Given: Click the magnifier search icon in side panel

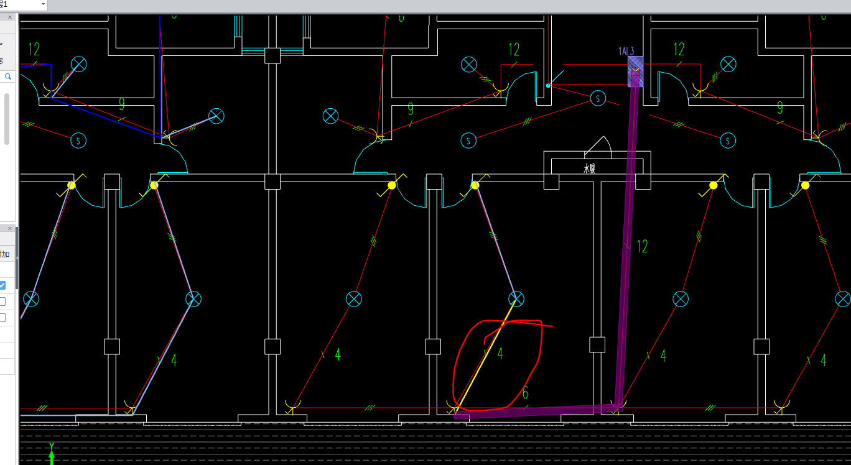Looking at the screenshot, I should [x=9, y=76].
